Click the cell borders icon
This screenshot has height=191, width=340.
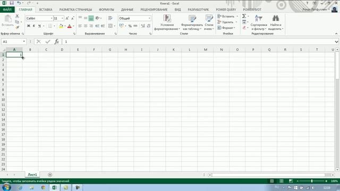point(50,26)
